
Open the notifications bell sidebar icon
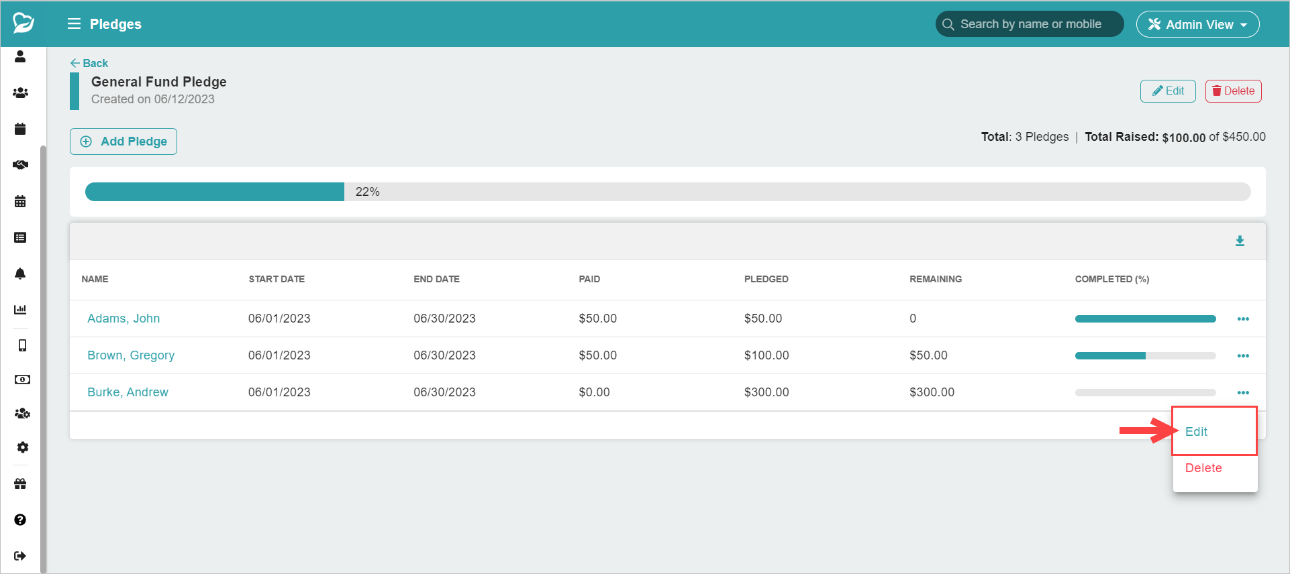pos(20,274)
